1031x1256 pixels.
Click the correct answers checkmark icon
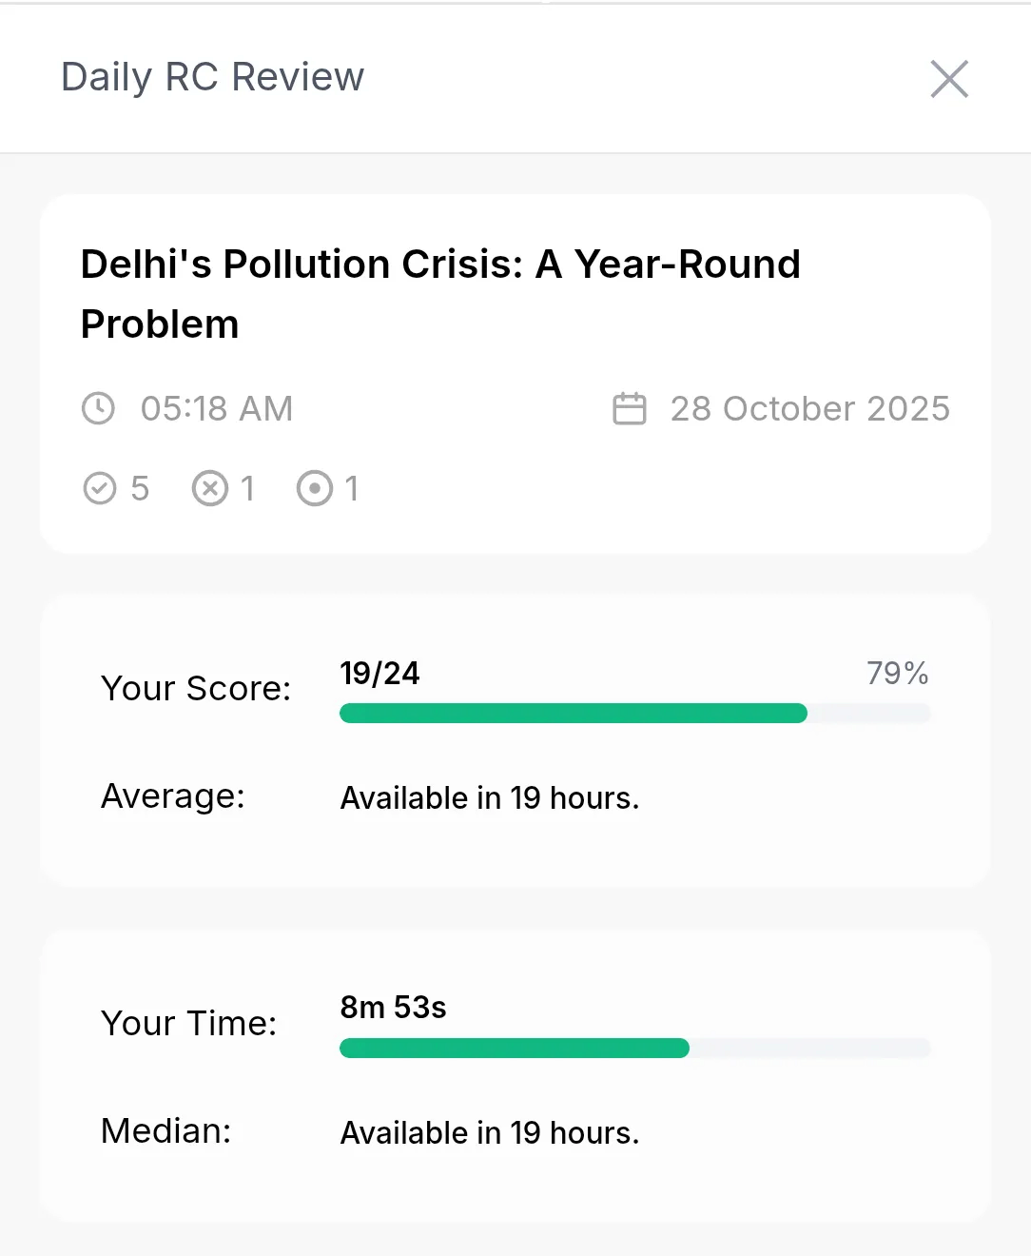[x=100, y=488]
